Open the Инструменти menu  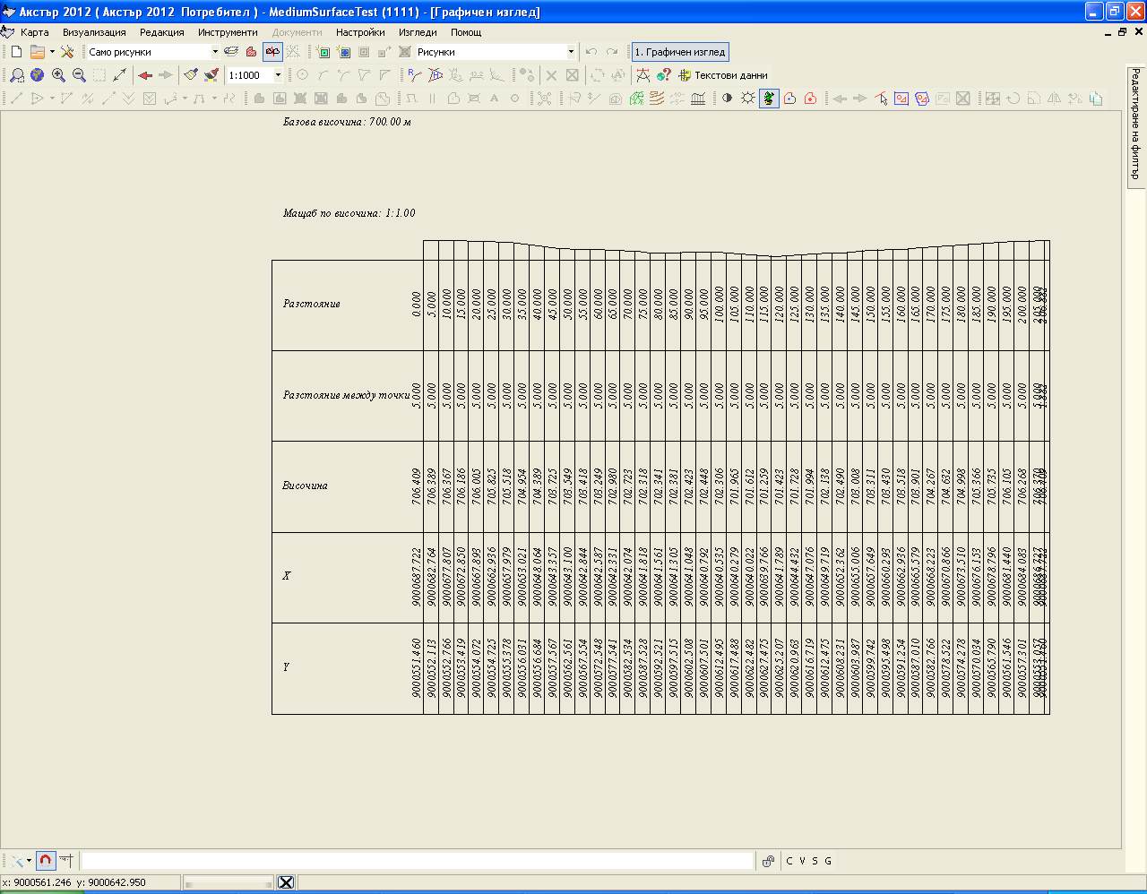pyautogui.click(x=228, y=32)
